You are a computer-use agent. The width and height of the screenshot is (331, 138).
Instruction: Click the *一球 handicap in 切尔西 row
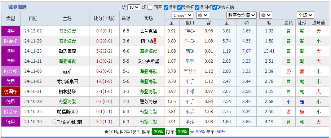coord(190,41)
